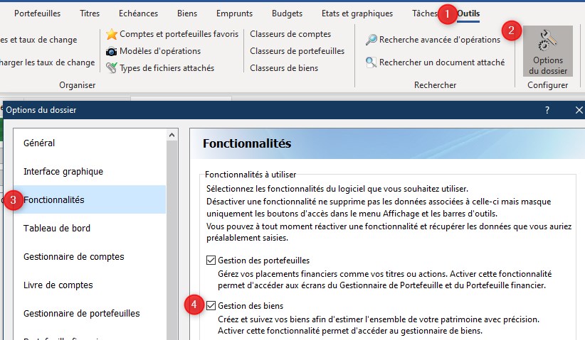Click the magnifier icon for Recherche avancée d'opérations
The width and height of the screenshot is (585, 340).
pyautogui.click(x=371, y=40)
